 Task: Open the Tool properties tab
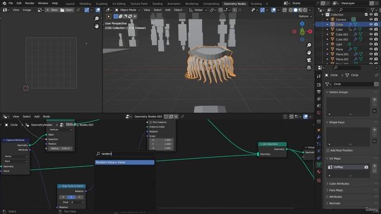[319, 77]
